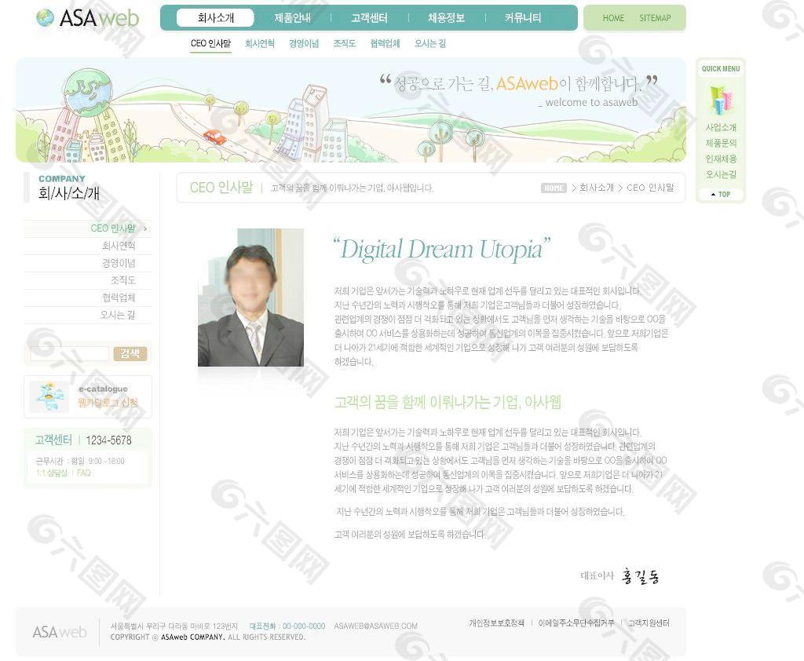The height and width of the screenshot is (661, 804).
Task: Click the SITEMAP link in header
Action: click(655, 18)
